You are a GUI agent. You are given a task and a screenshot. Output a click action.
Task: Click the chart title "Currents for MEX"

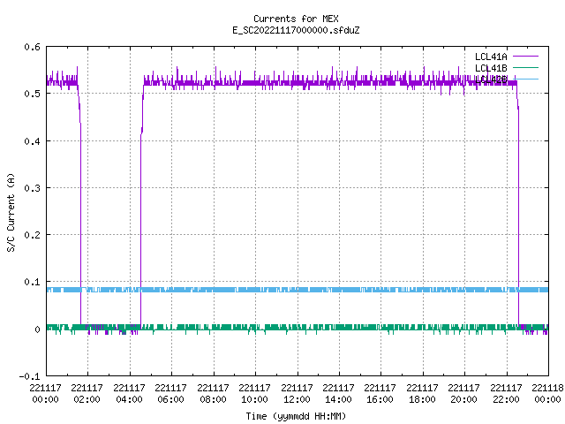point(296,19)
